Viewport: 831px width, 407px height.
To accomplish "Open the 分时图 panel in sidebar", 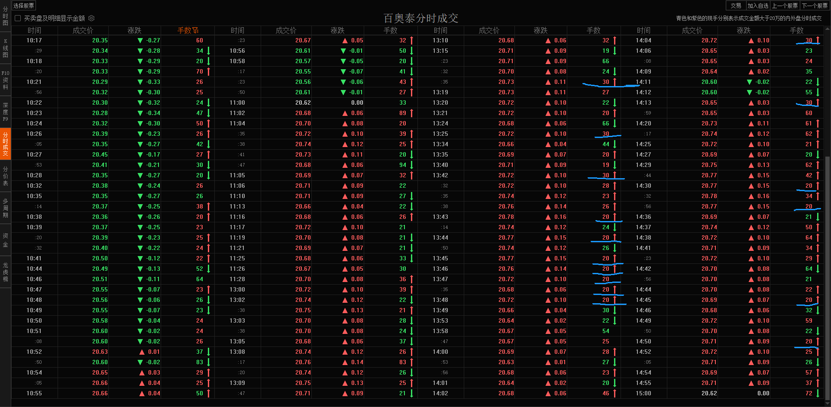I will [x=5, y=15].
